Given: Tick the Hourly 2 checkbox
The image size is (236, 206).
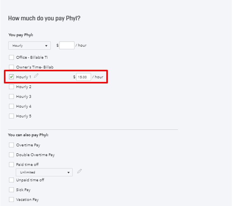Looking at the screenshot, I should coord(12,87).
